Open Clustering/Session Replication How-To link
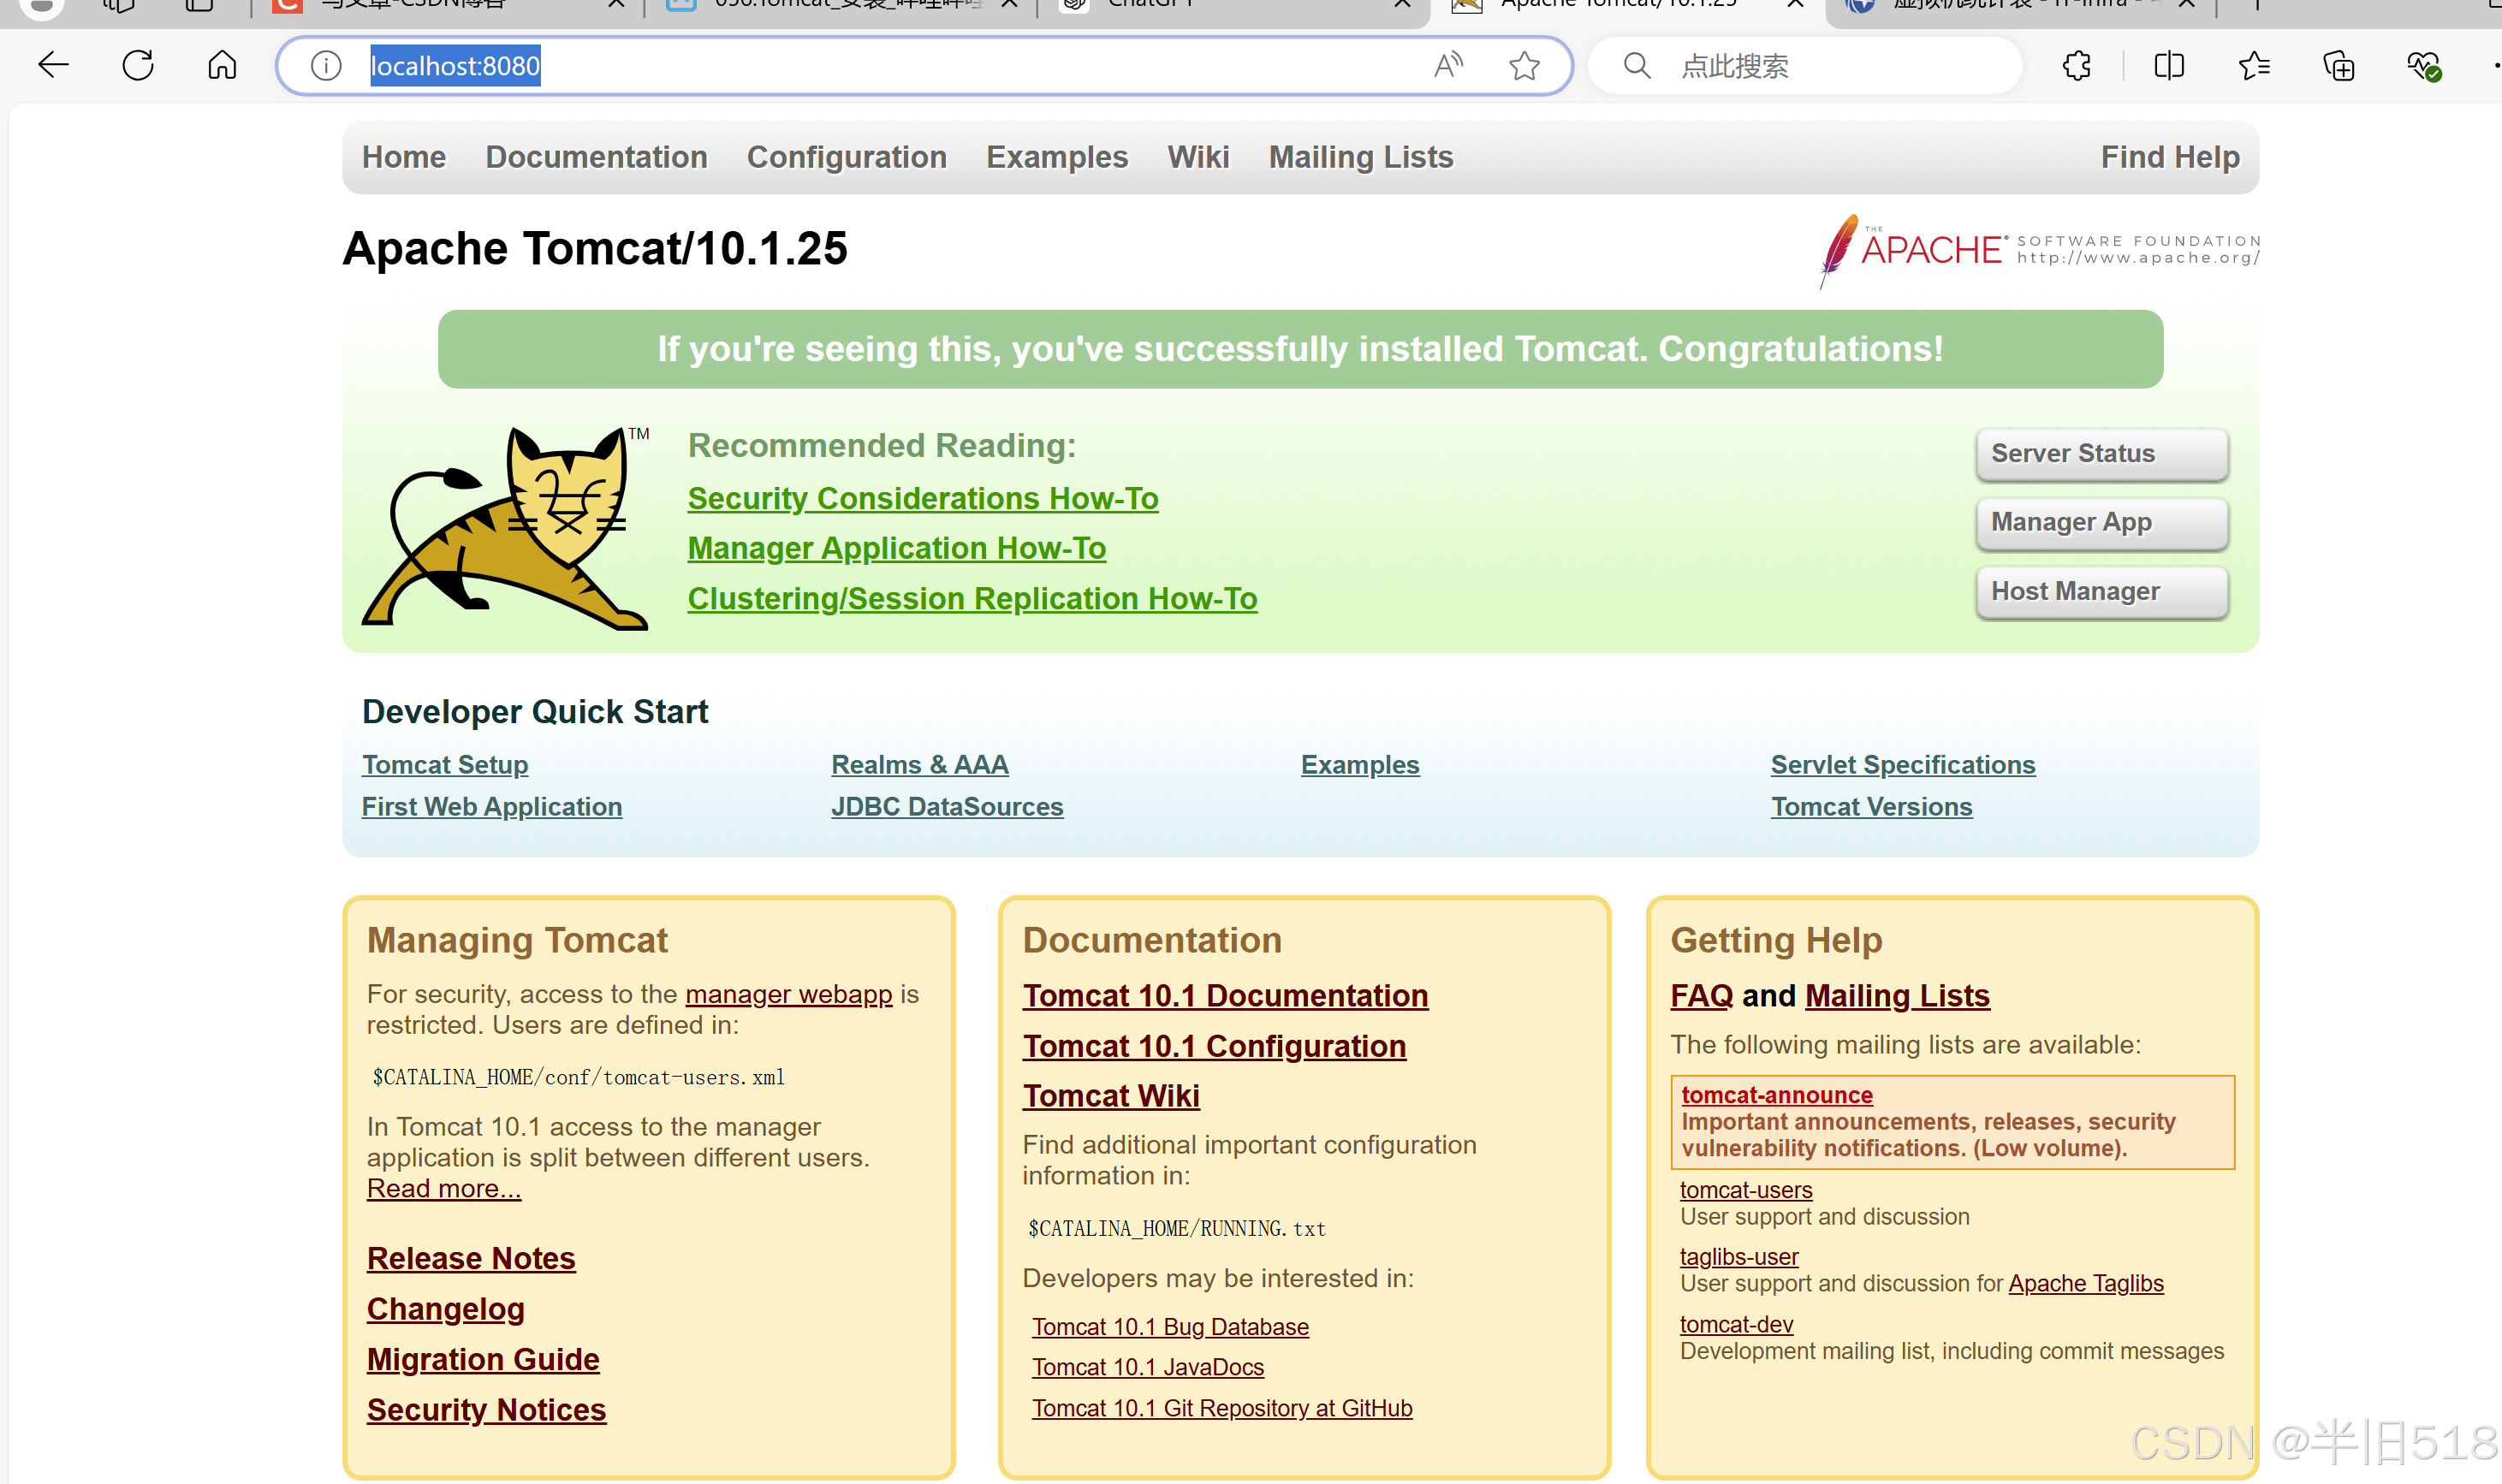This screenshot has width=2502, height=1484. (x=973, y=598)
